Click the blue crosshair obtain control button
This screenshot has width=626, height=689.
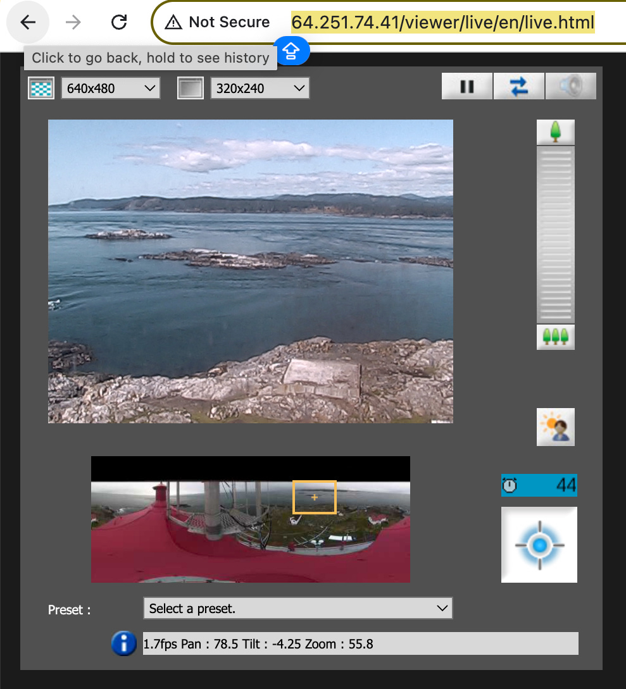click(539, 545)
